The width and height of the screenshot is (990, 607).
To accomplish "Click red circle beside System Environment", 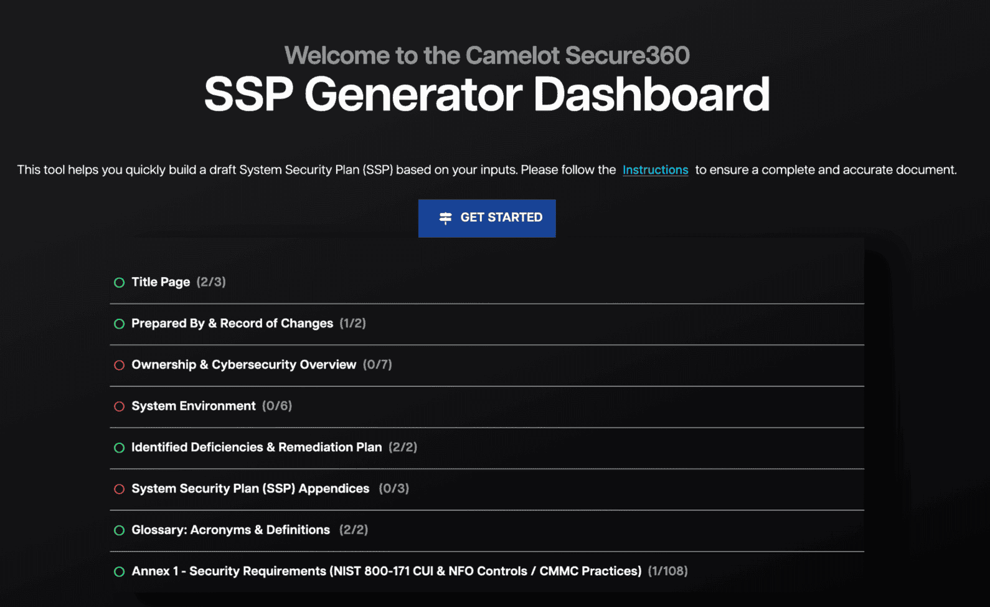I will coord(119,407).
